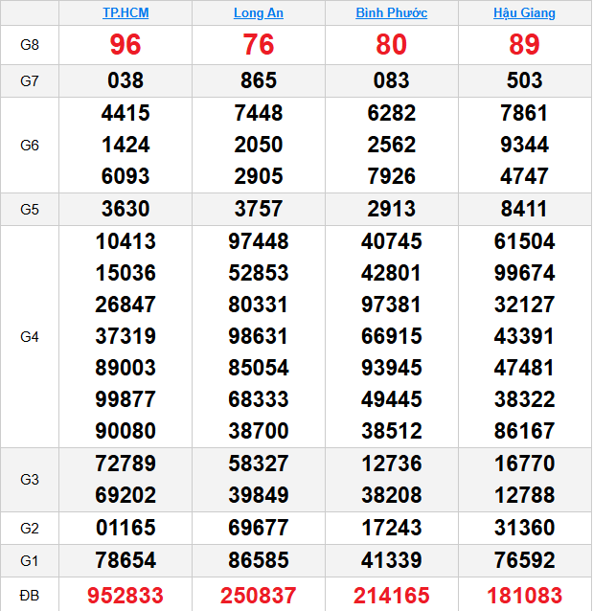Select the G7 row label
Viewport: 593px width, 611px height.
point(30,81)
